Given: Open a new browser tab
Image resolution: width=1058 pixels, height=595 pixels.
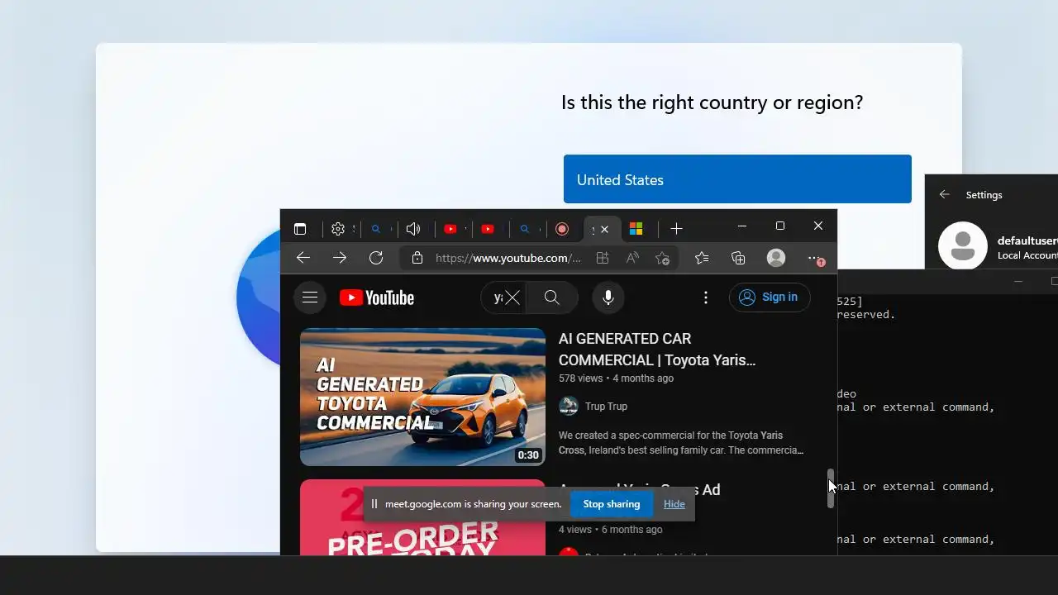Looking at the screenshot, I should pos(676,229).
